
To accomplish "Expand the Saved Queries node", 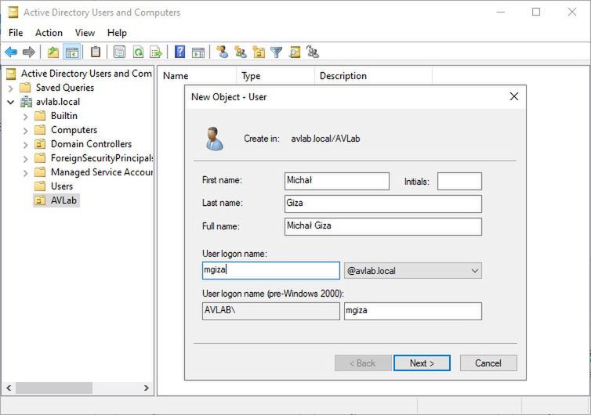I will tap(11, 88).
